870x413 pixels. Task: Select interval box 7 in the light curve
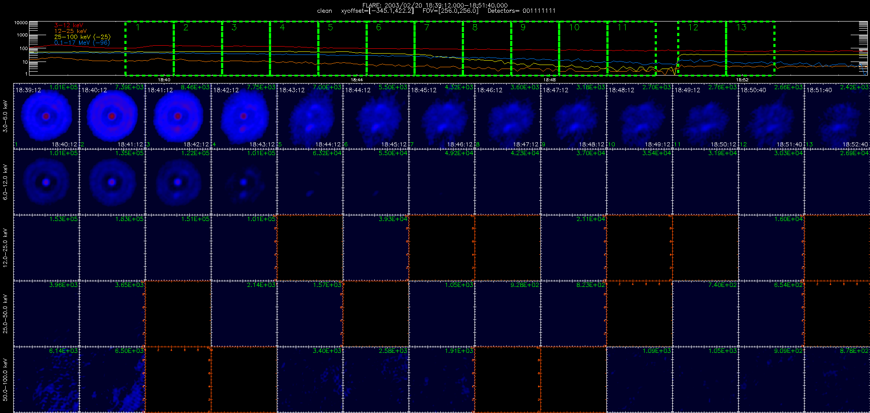pos(439,48)
